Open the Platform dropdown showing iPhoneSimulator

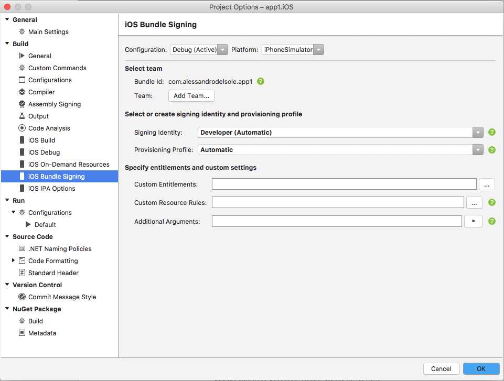(x=318, y=49)
